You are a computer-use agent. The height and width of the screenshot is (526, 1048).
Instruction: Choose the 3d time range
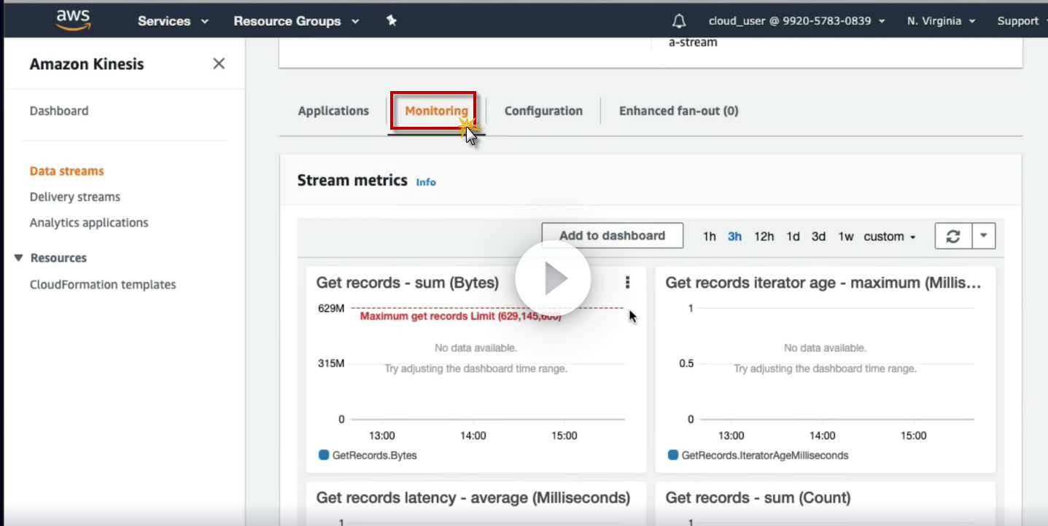[819, 236]
